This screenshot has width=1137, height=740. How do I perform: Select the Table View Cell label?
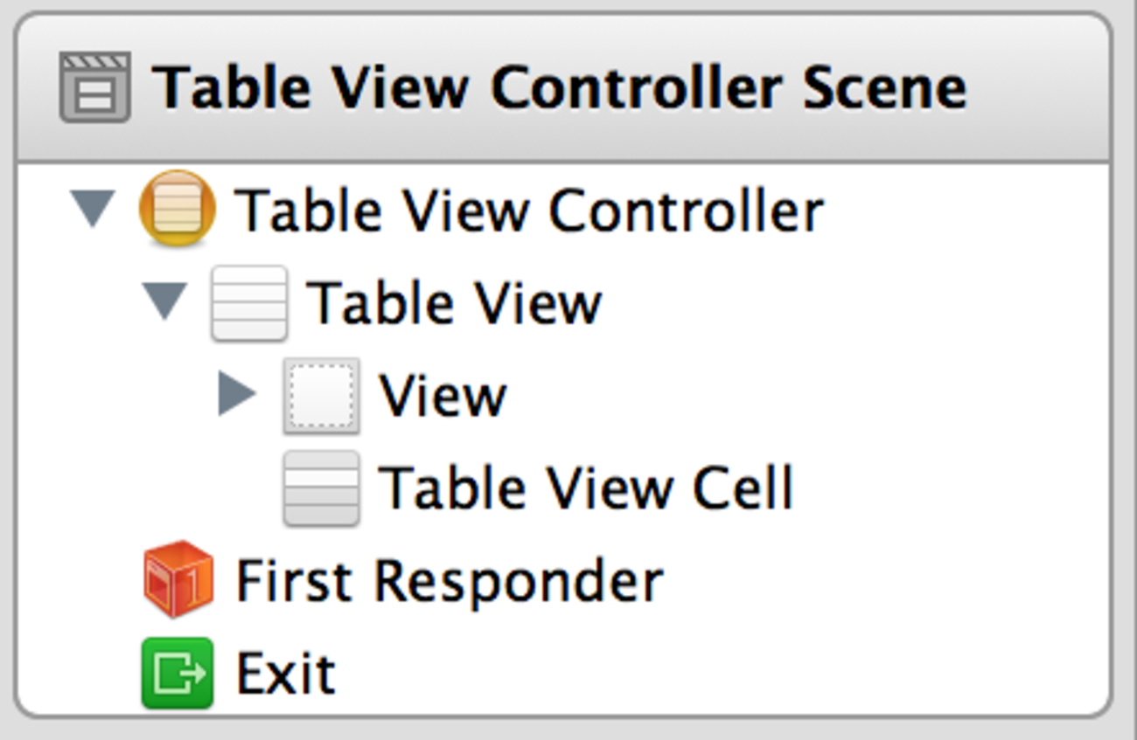[x=585, y=488]
